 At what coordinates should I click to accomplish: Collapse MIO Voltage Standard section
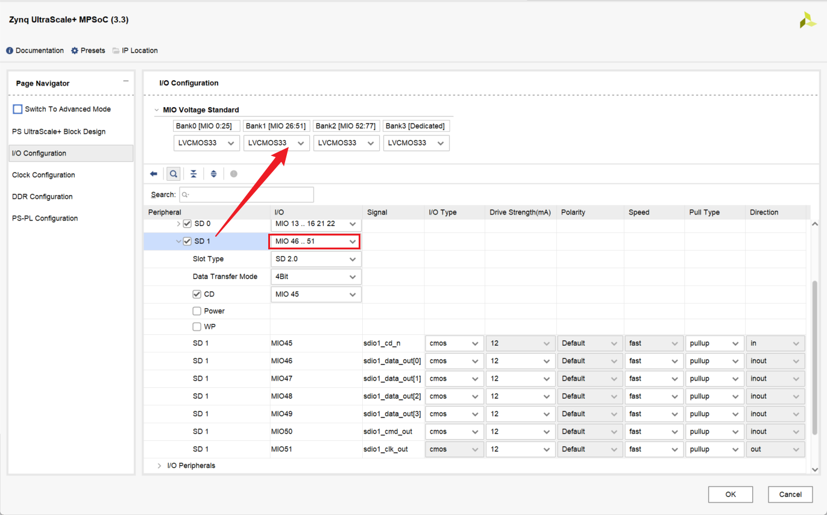click(x=157, y=110)
